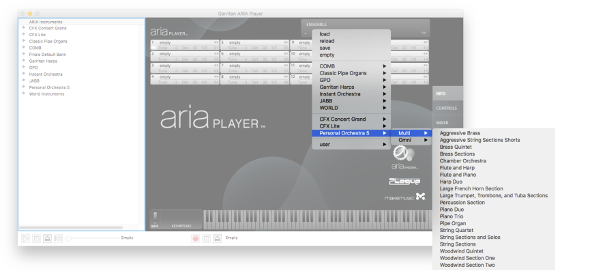Select the Multi submenu item
This screenshot has height=273, width=605.
411,133
